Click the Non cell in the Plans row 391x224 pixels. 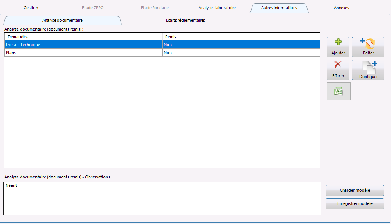point(241,52)
